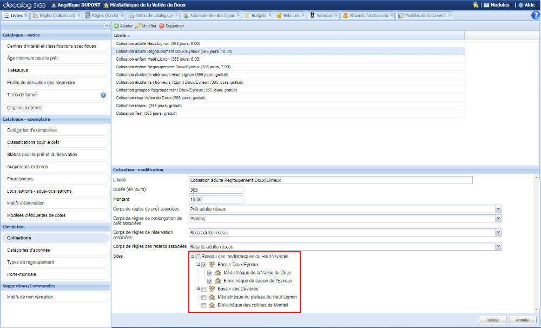Open the Ajouter (add) icon in toolbar
The height and width of the screenshot is (328, 541).
(x=117, y=25)
